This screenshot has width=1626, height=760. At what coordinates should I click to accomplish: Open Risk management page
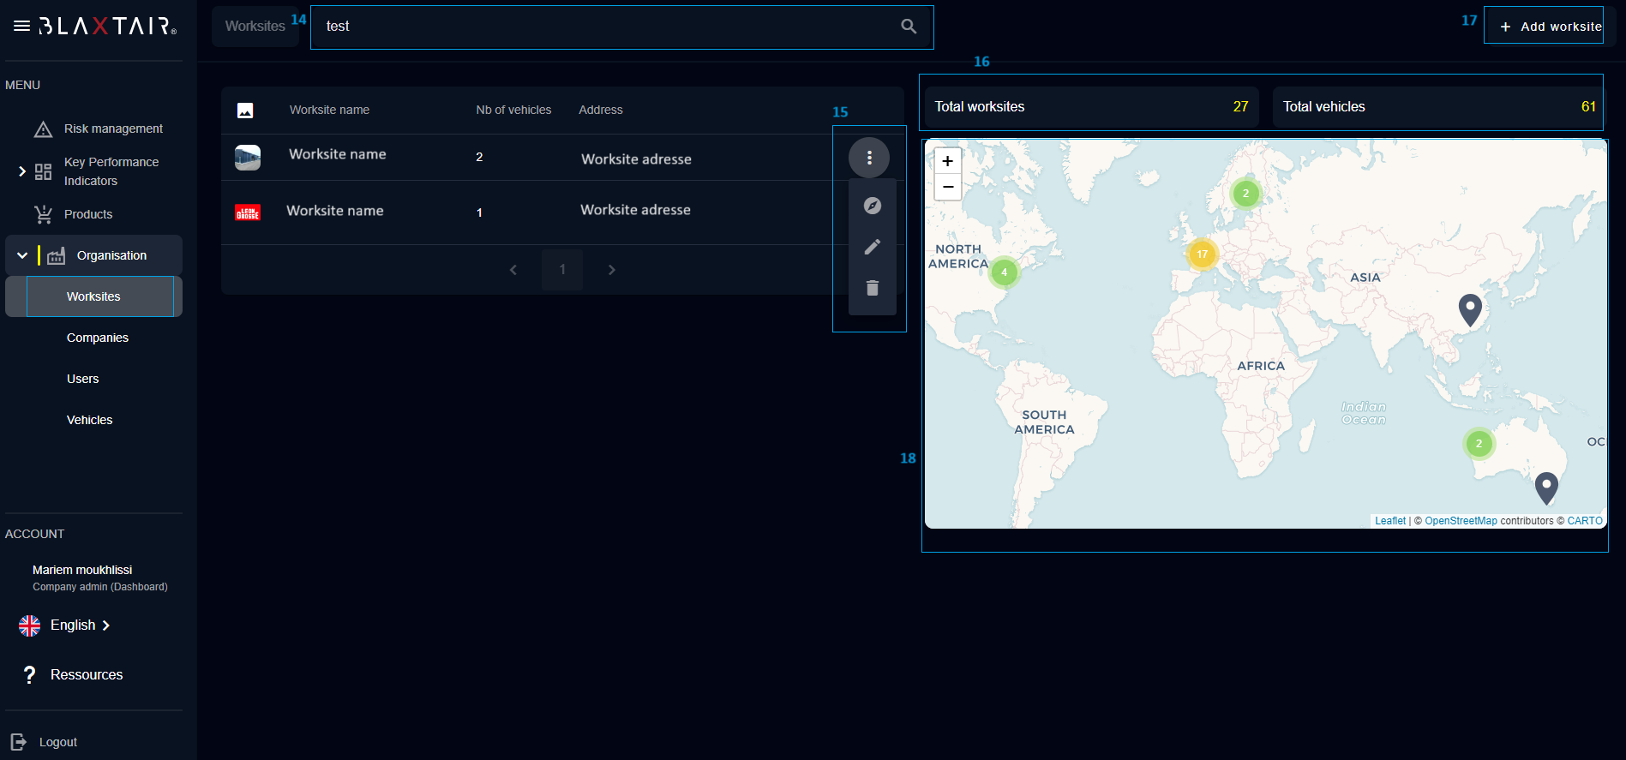112,129
